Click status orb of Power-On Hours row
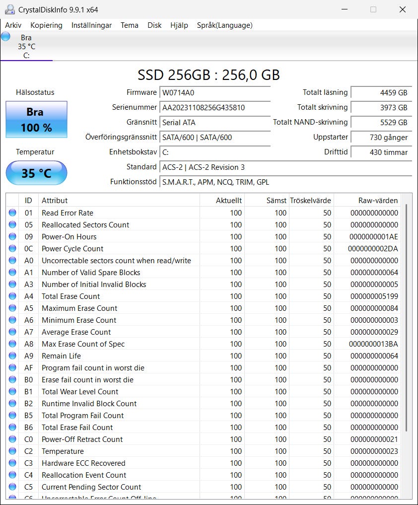The width and height of the screenshot is (418, 505). click(x=12, y=236)
